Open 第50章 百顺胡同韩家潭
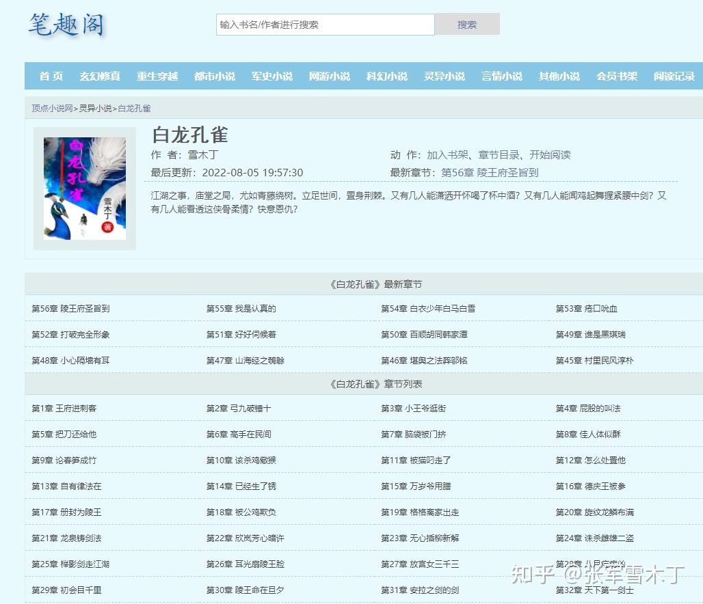703x604 pixels. tap(424, 335)
